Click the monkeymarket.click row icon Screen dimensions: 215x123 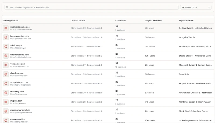click(x=6, y=111)
